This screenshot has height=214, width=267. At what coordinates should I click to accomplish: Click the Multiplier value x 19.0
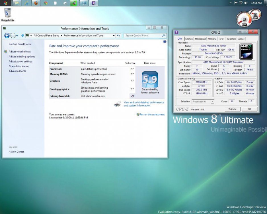pyautogui.click(x=202, y=86)
